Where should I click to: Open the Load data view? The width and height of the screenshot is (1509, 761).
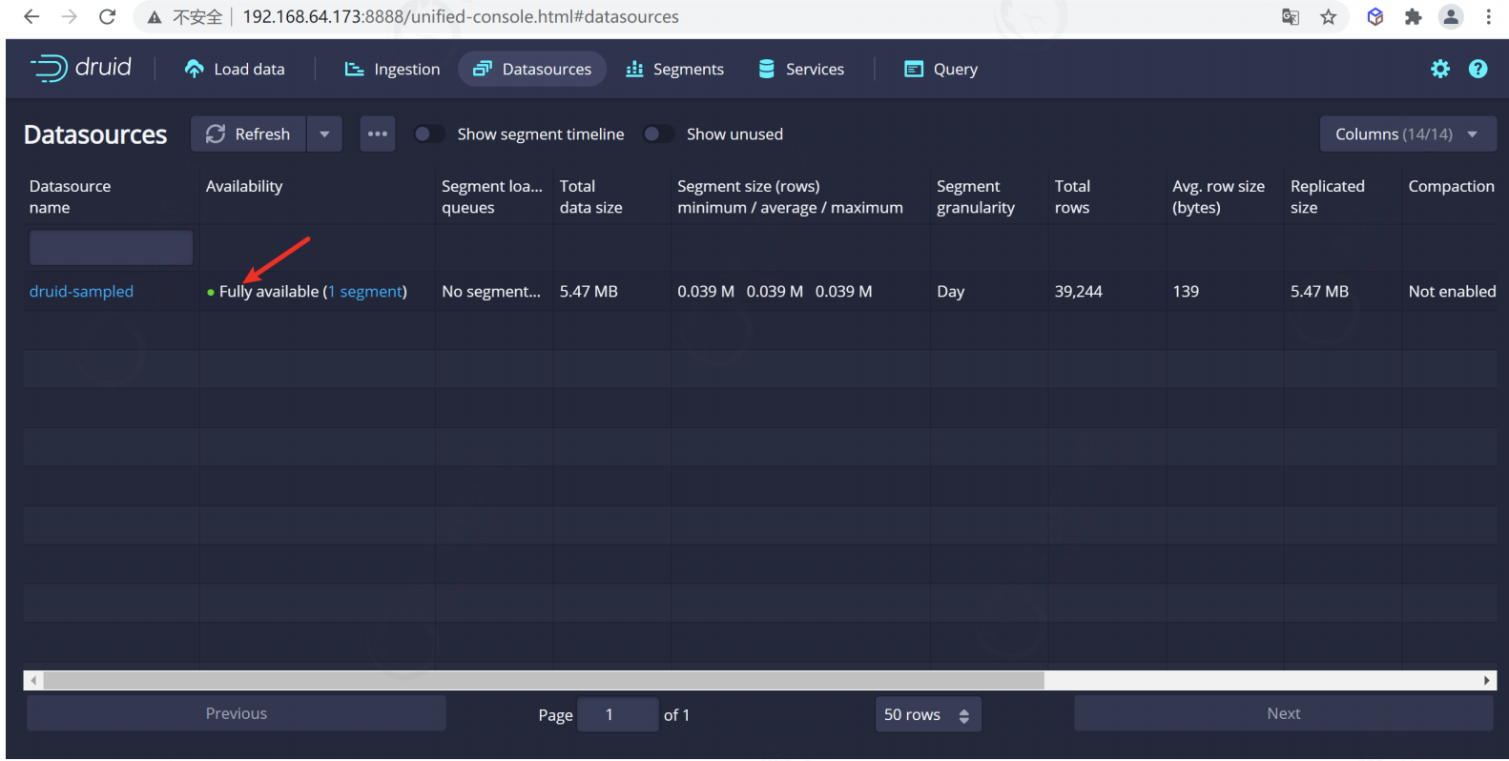click(235, 69)
